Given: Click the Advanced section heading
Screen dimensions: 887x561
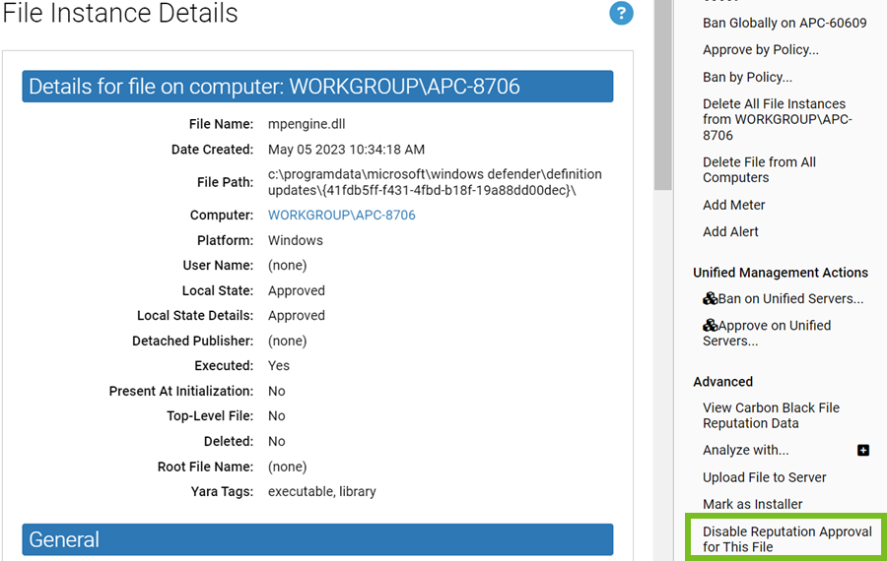Looking at the screenshot, I should pos(723,382).
